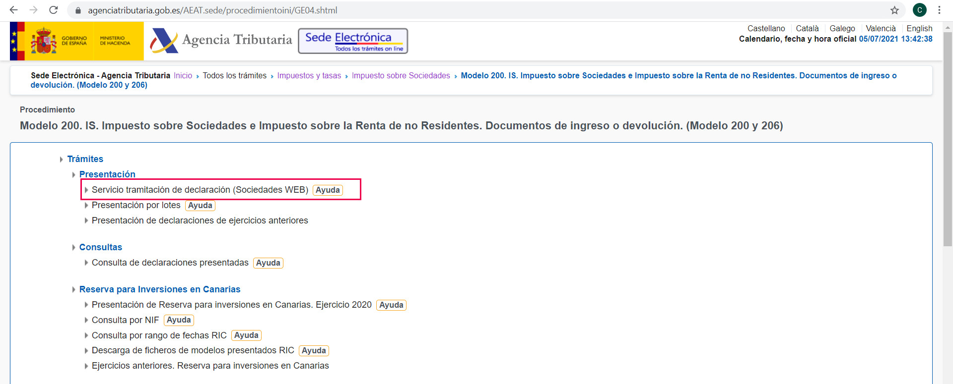Collapse the Trámites section arrow
953x384 pixels.
[x=61, y=159]
